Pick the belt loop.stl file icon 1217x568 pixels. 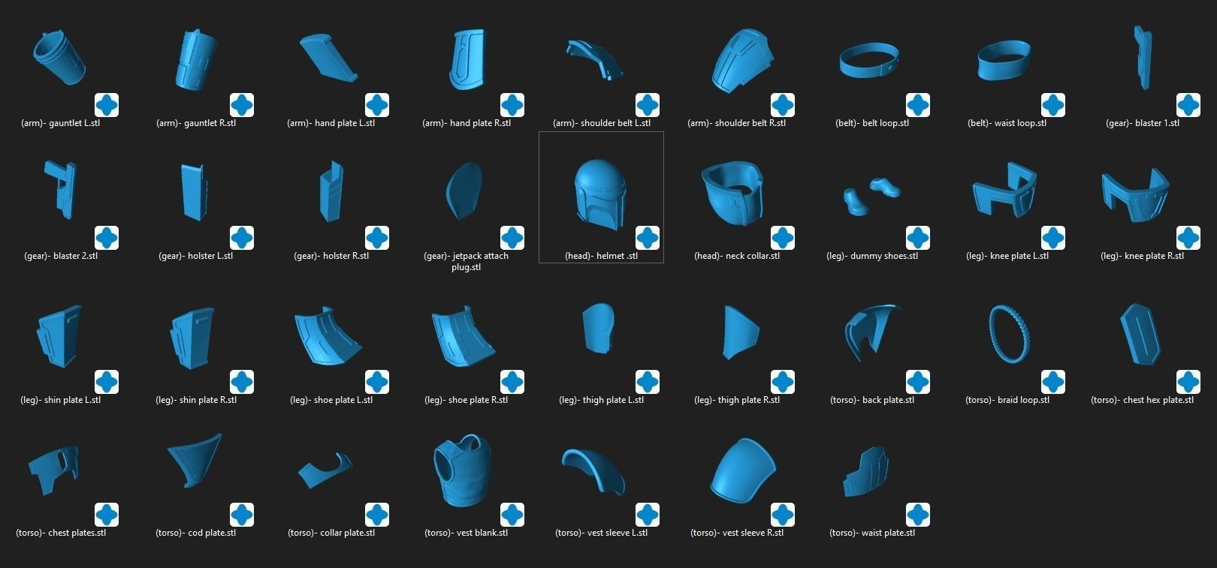[x=869, y=61]
